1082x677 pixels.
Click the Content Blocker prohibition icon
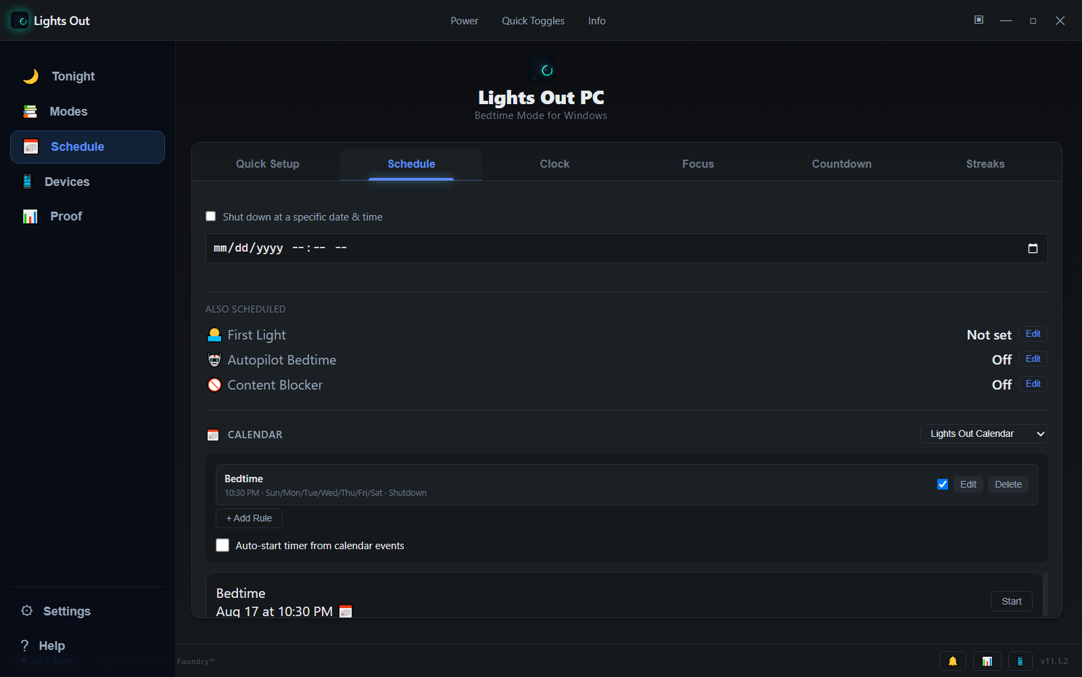pyautogui.click(x=214, y=385)
